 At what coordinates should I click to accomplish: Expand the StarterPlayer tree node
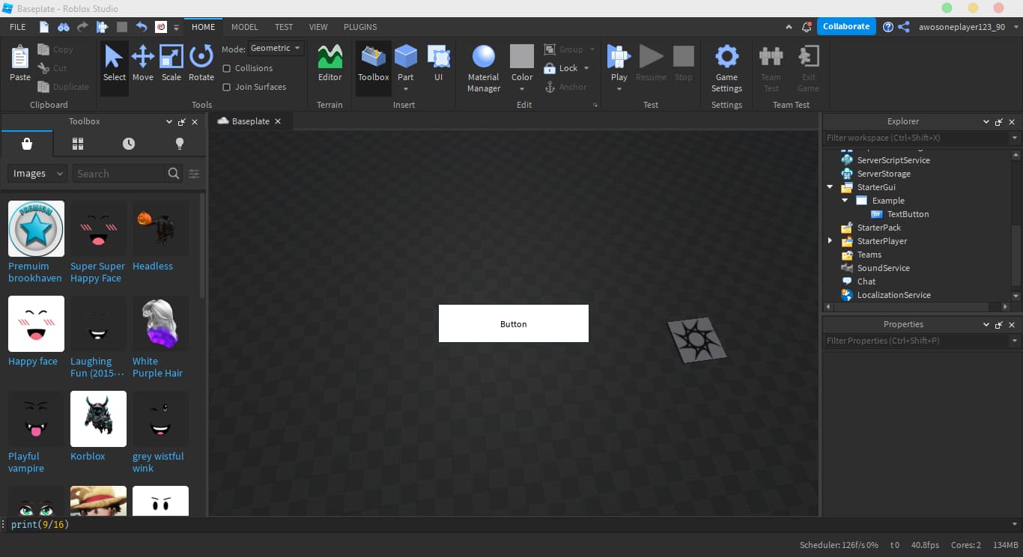click(830, 241)
